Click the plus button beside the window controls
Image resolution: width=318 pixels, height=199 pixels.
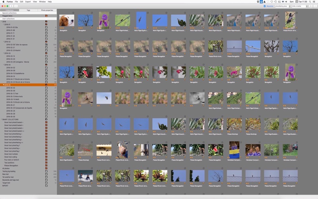(x=12, y=6)
